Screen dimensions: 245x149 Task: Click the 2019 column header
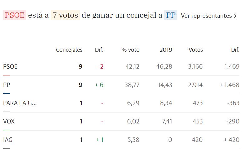click(166, 50)
